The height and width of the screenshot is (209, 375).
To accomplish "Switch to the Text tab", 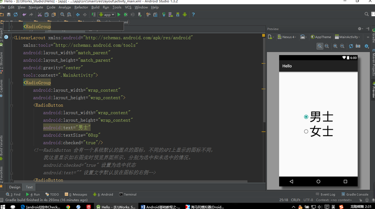I will [x=29, y=187].
